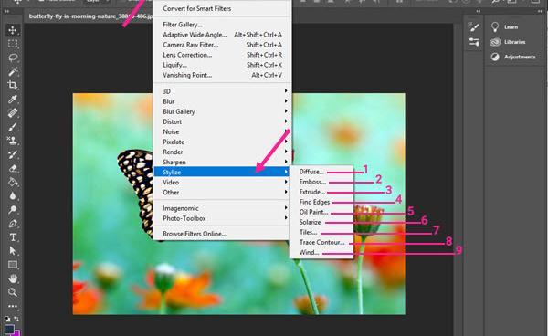Viewport: 548px width, 336px height.
Task: Expand the toolbar with double-arrow toggle
Action: (x=7, y=11)
